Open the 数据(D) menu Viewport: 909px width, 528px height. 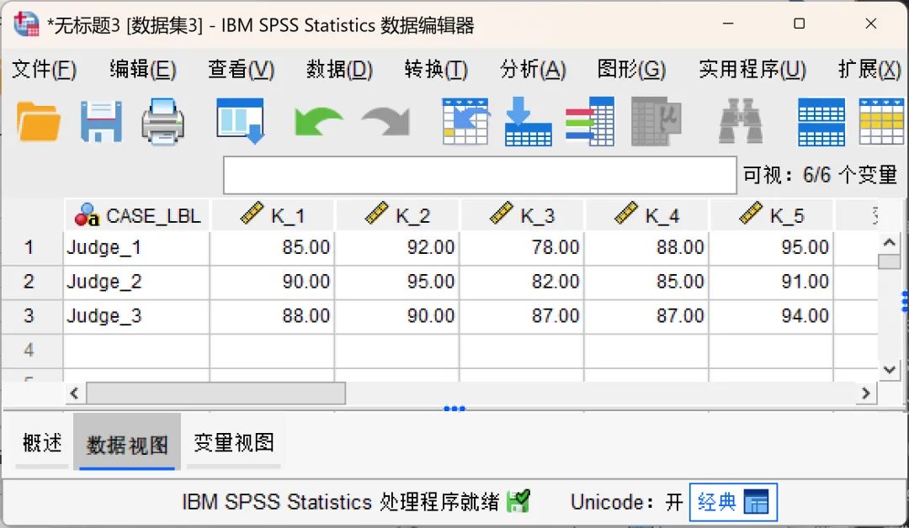coord(339,70)
